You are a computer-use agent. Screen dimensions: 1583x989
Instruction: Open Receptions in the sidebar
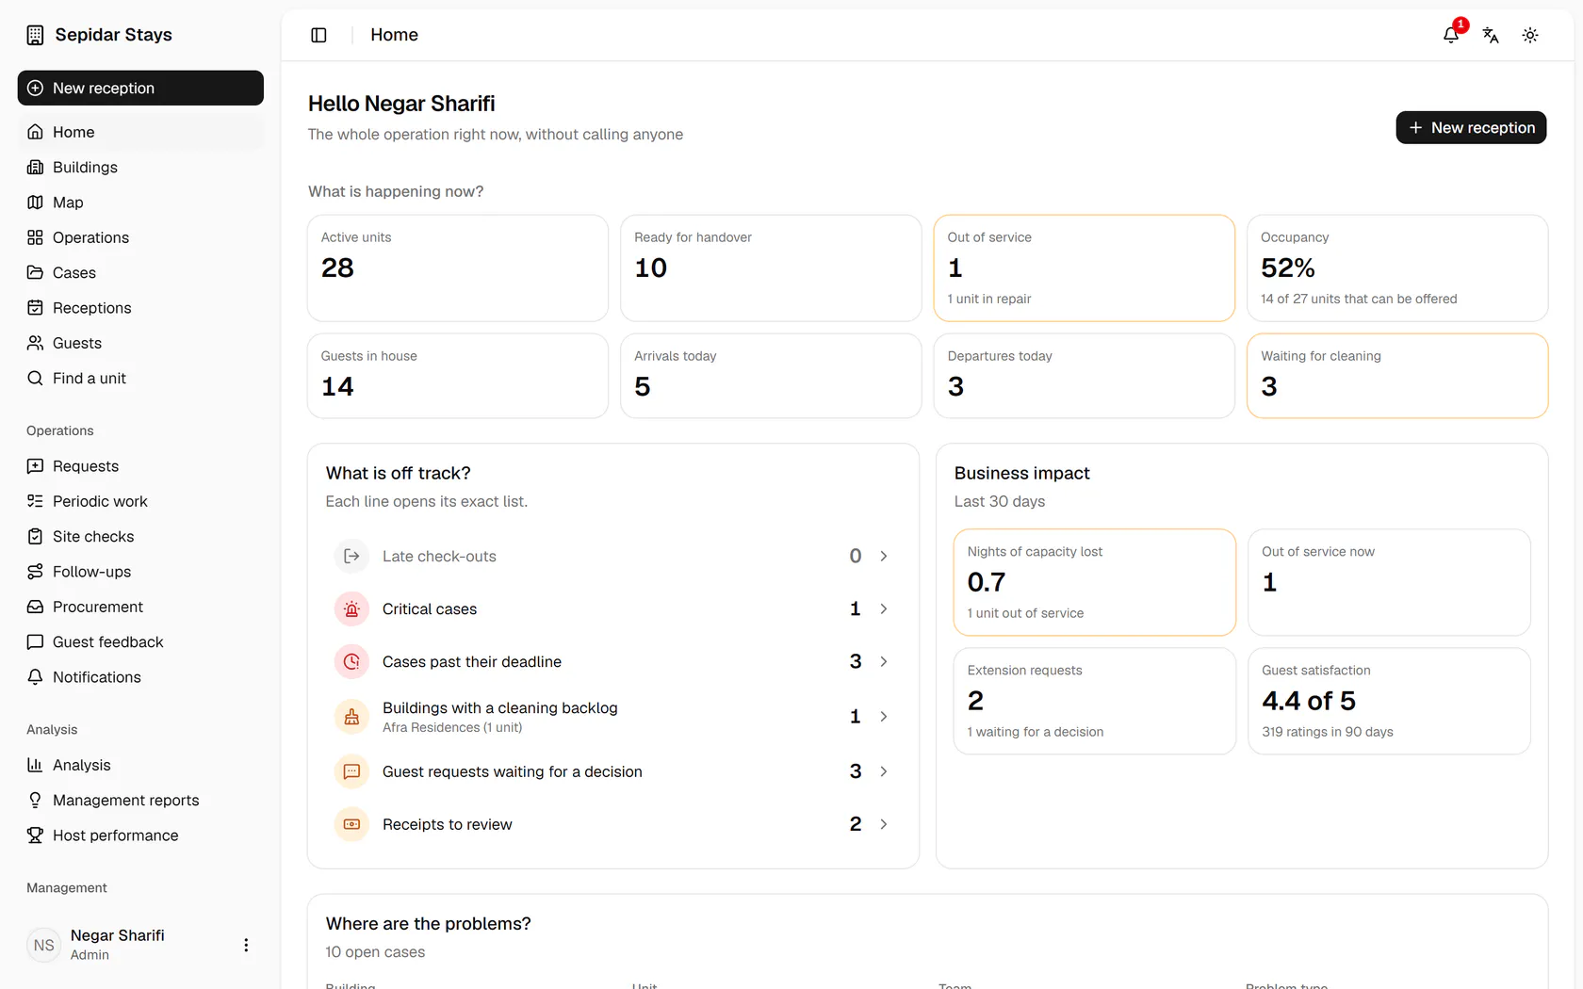[140, 308]
